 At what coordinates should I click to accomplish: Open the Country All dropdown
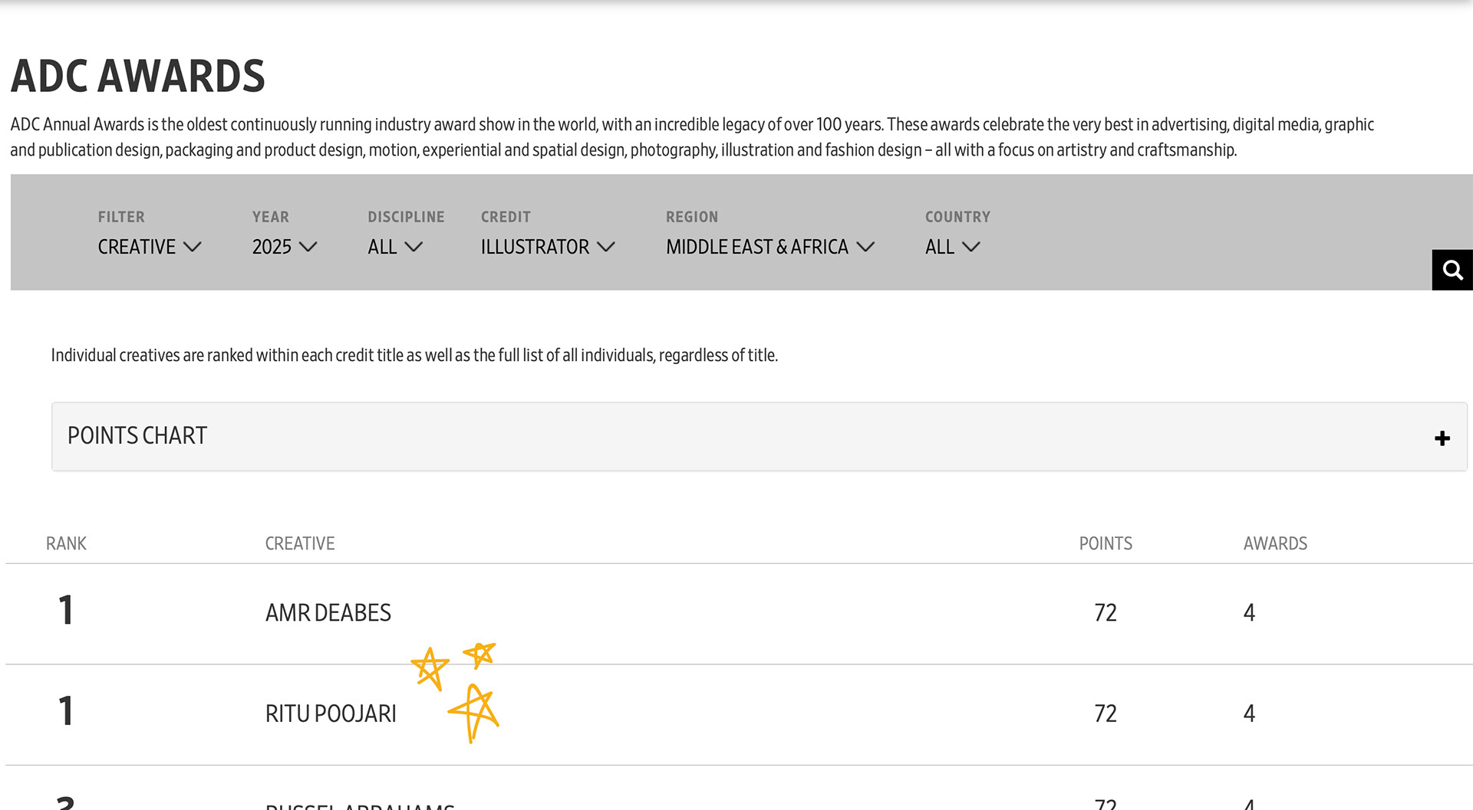952,247
